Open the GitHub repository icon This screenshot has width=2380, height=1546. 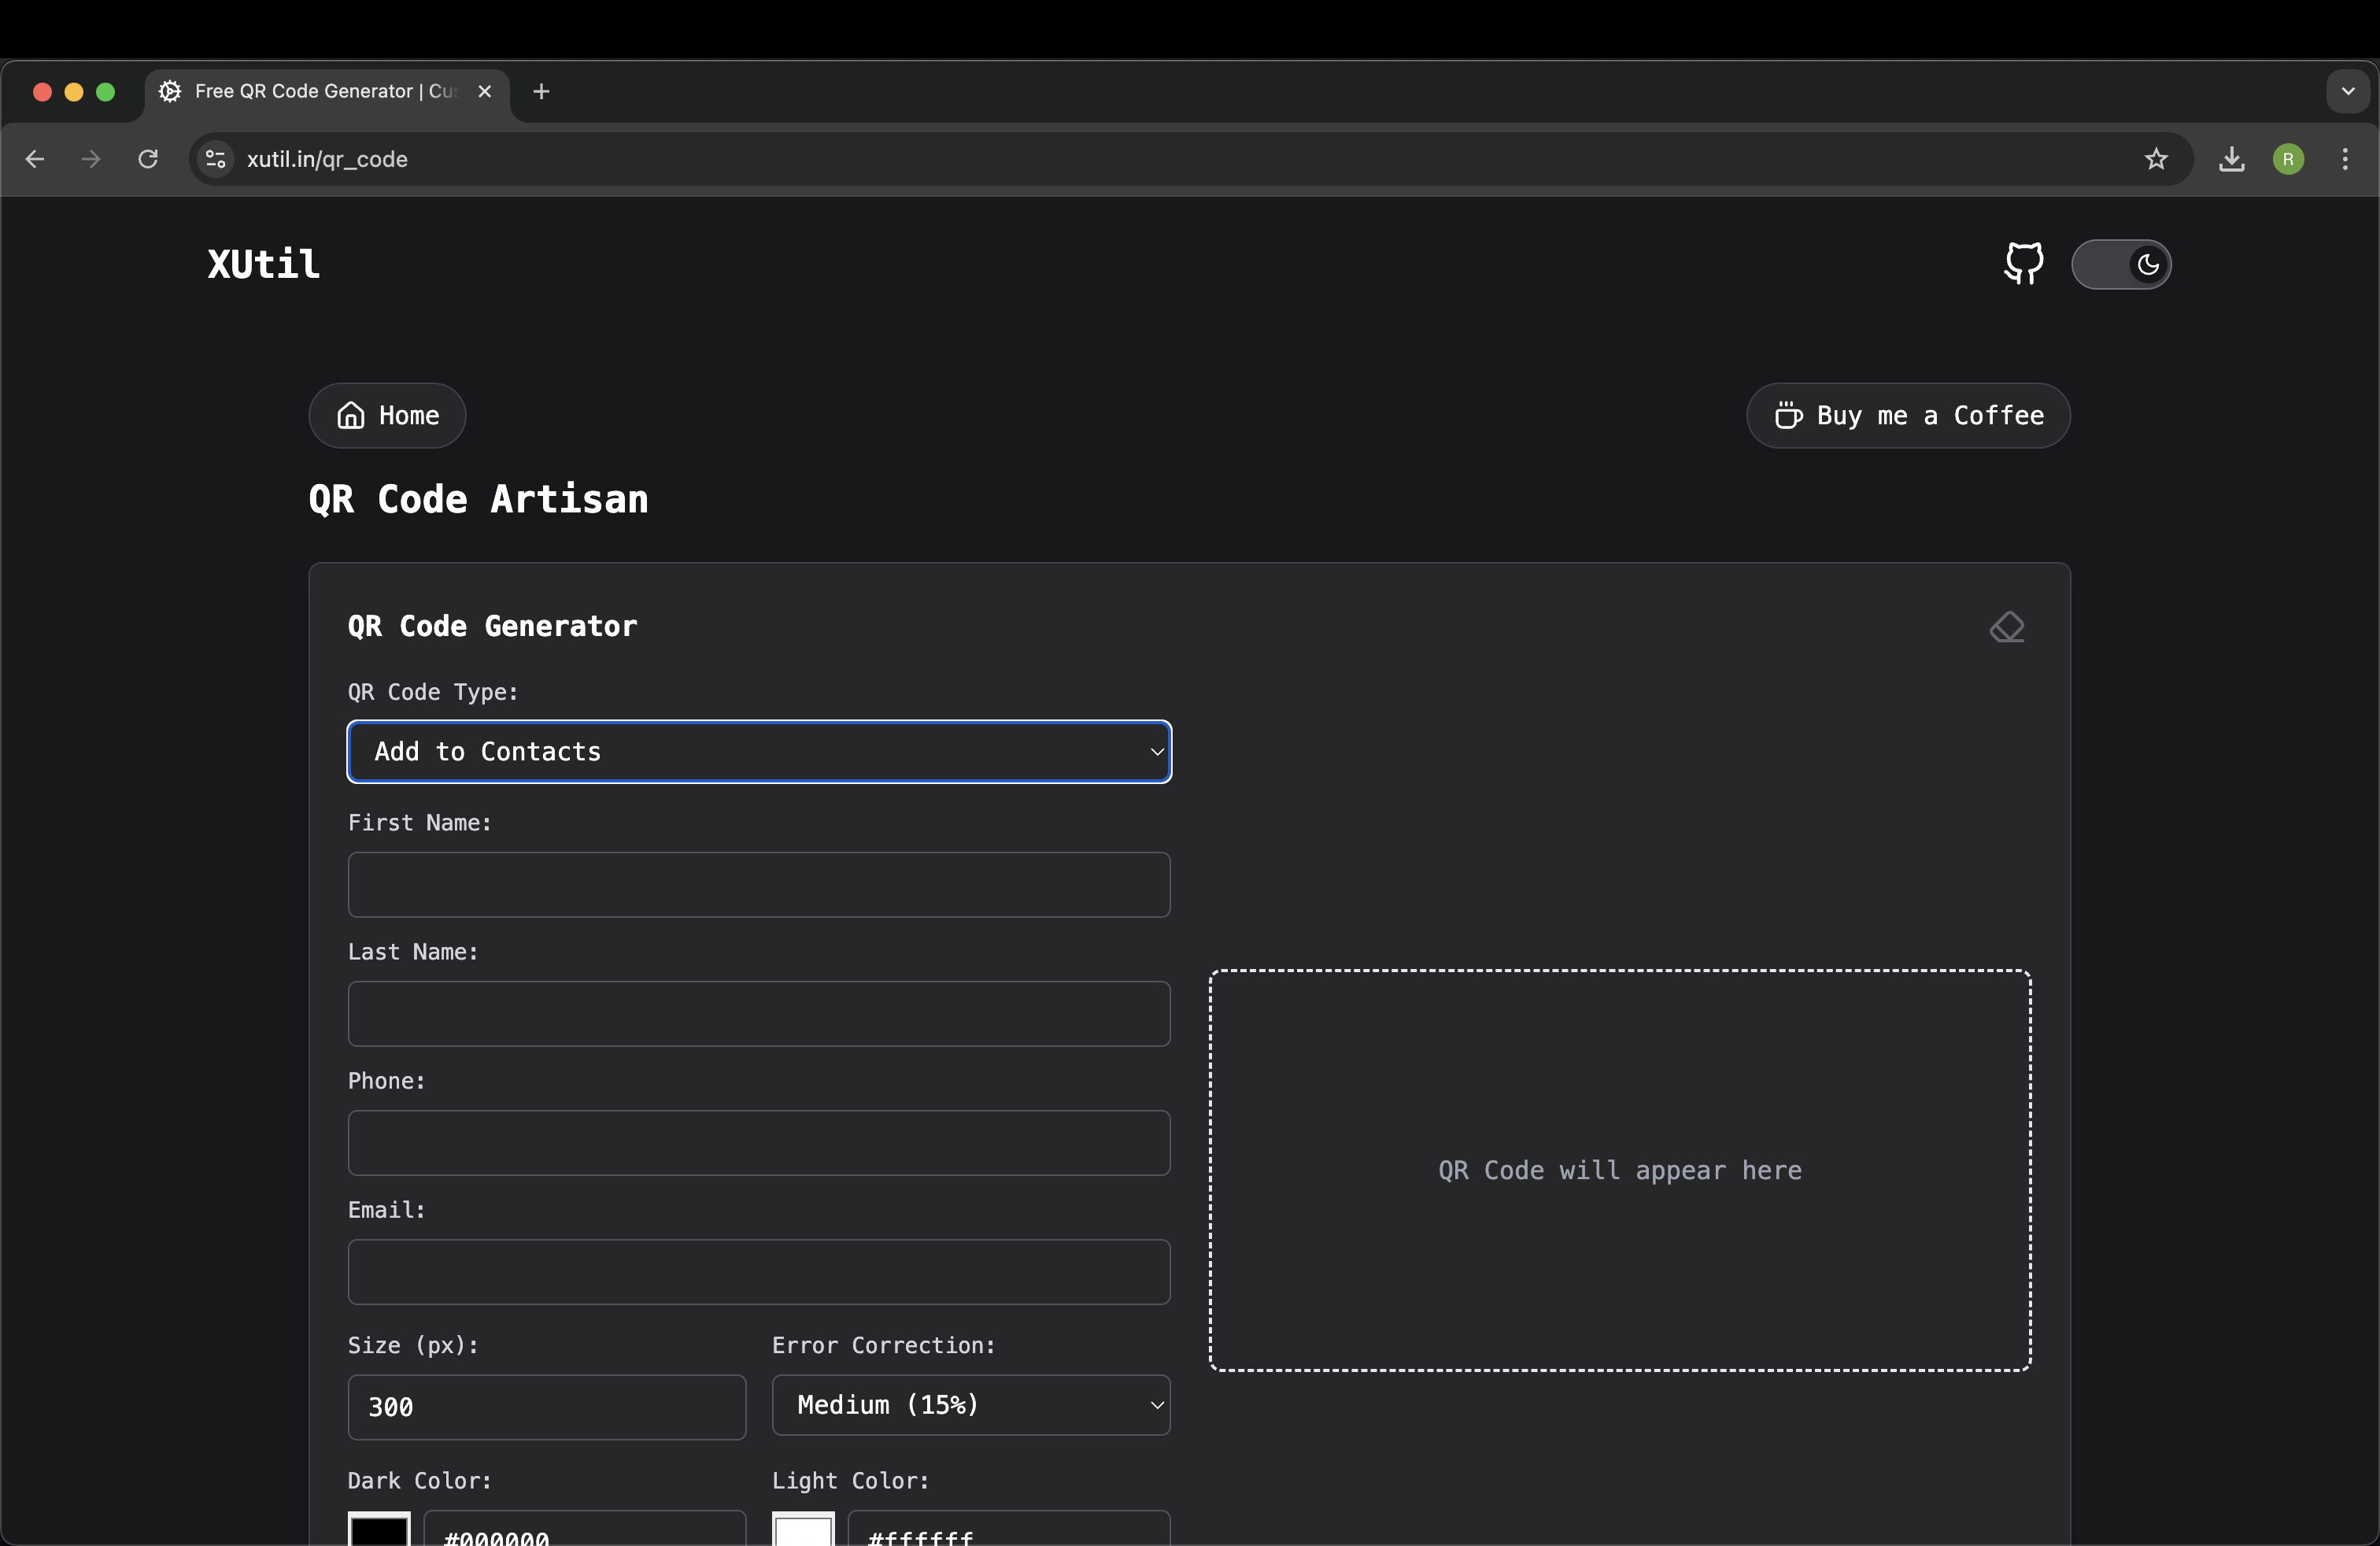click(x=2023, y=264)
